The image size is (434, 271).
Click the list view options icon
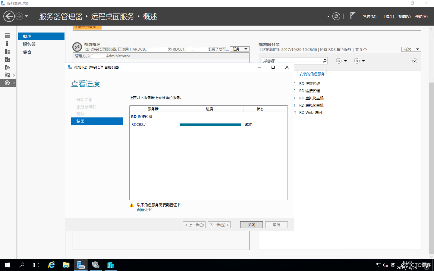(x=339, y=61)
